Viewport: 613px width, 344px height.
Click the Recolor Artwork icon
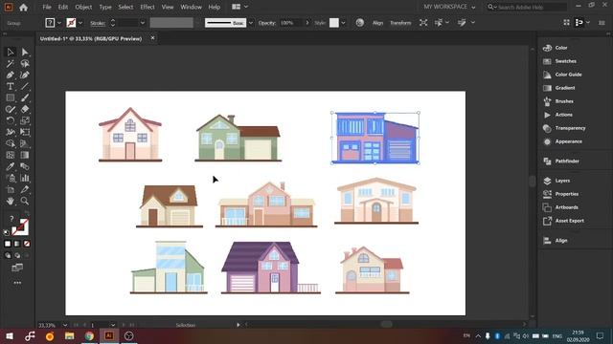point(360,23)
